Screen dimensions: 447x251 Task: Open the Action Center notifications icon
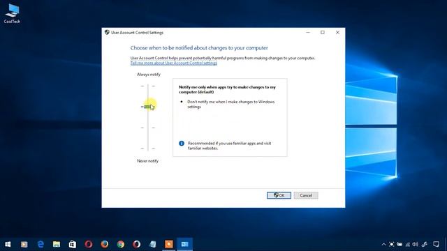point(436,244)
